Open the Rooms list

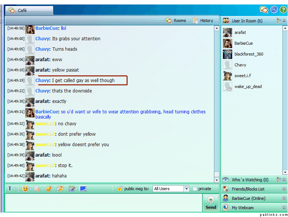pyautogui.click(x=176, y=21)
